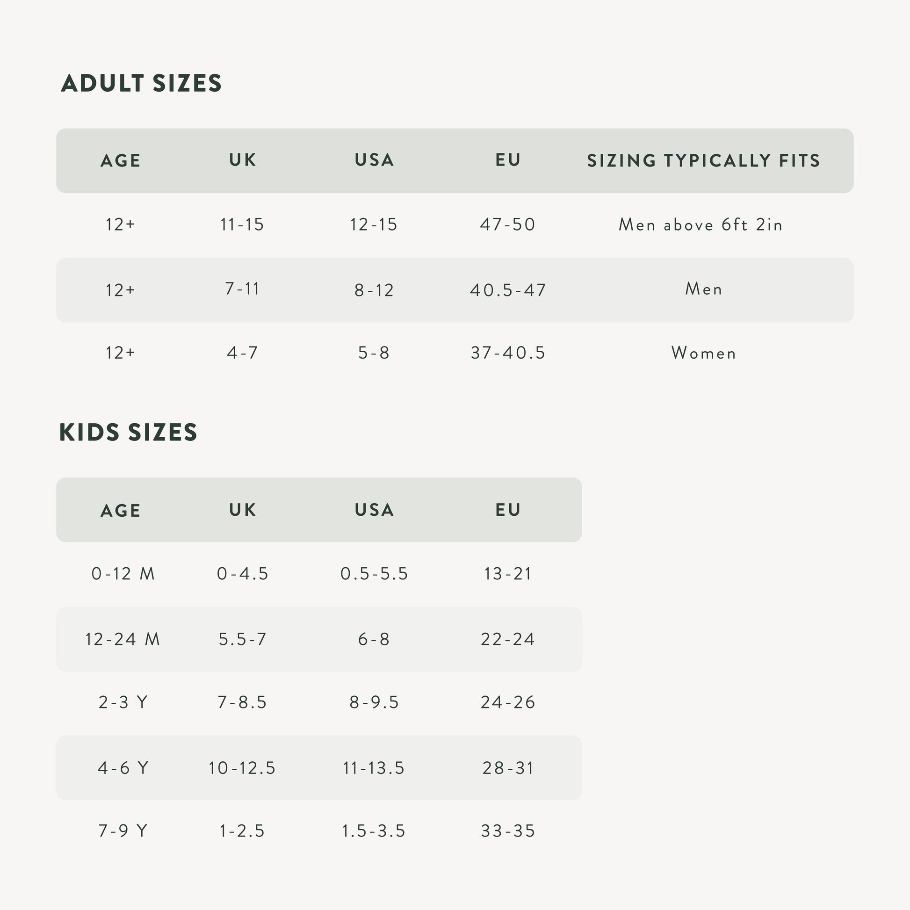Click the KIDS SIZES heading
Screen dimensions: 910x910
pyautogui.click(x=128, y=433)
